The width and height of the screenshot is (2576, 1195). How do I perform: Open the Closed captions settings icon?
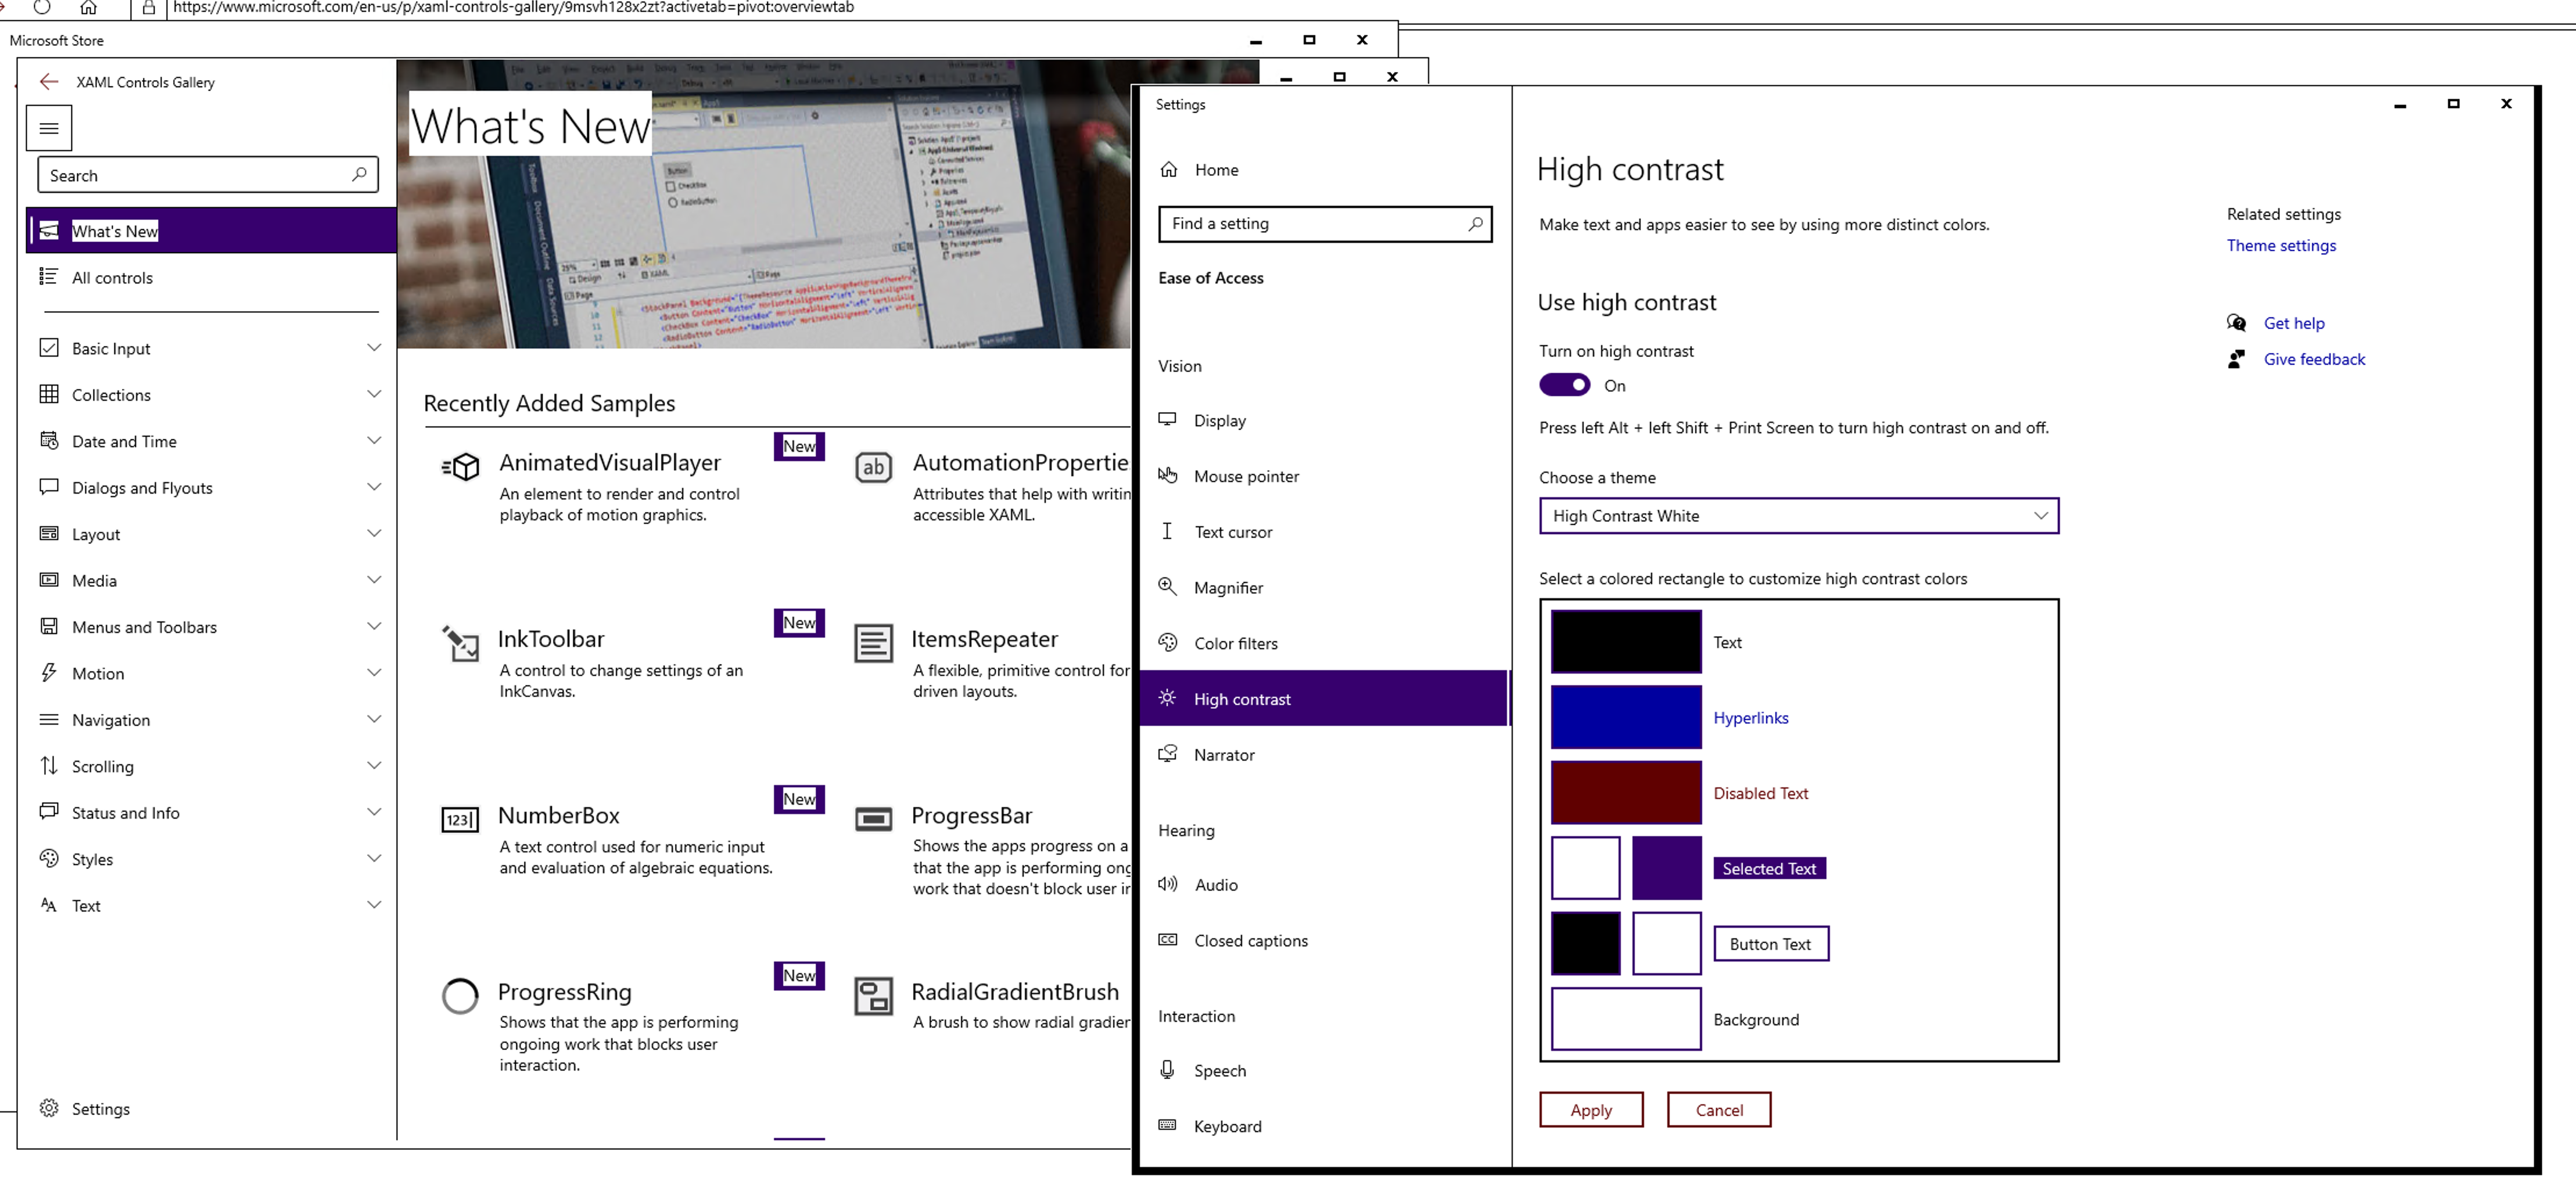click(x=1168, y=940)
